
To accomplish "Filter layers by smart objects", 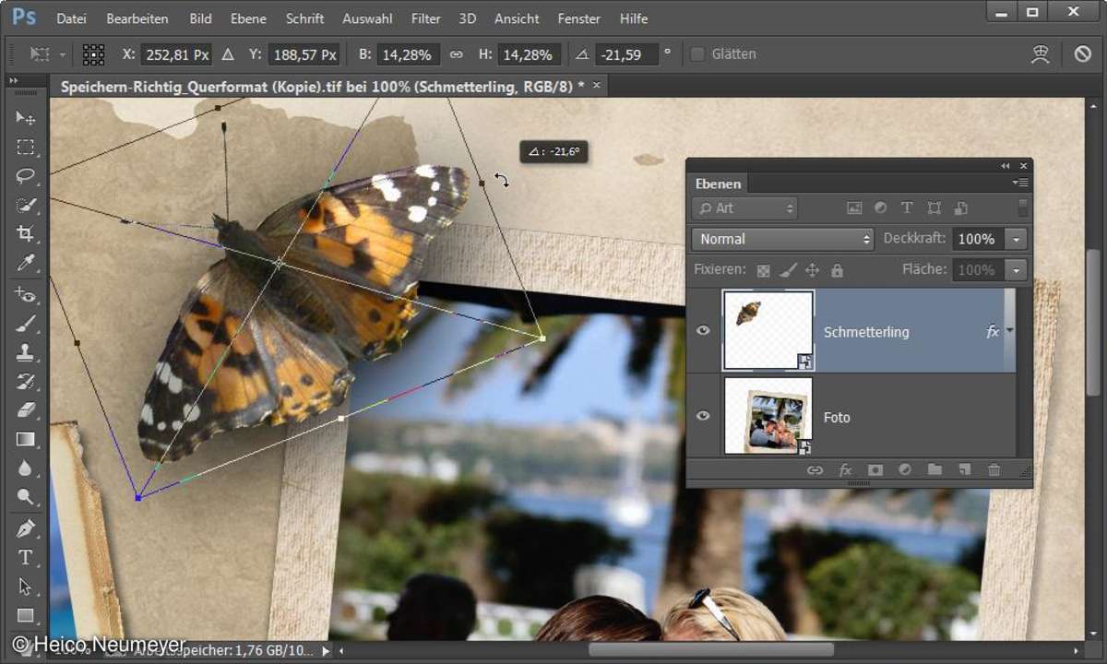I will (960, 208).
